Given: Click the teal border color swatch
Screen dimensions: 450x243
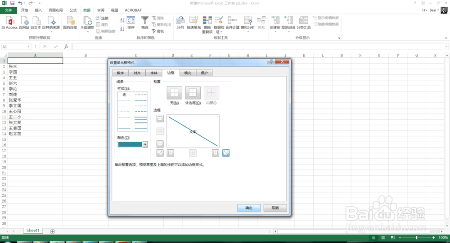Looking at the screenshot, I should click(x=130, y=144).
